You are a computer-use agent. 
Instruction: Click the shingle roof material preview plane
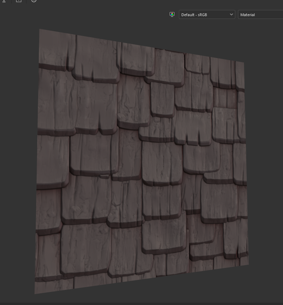pos(141,161)
